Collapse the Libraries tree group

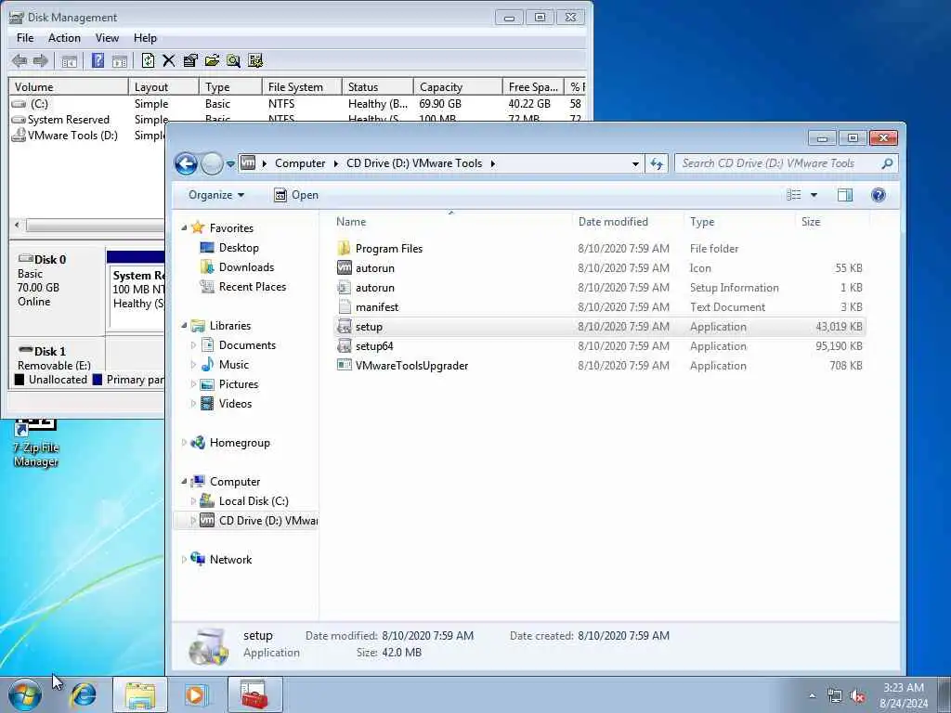coord(185,326)
